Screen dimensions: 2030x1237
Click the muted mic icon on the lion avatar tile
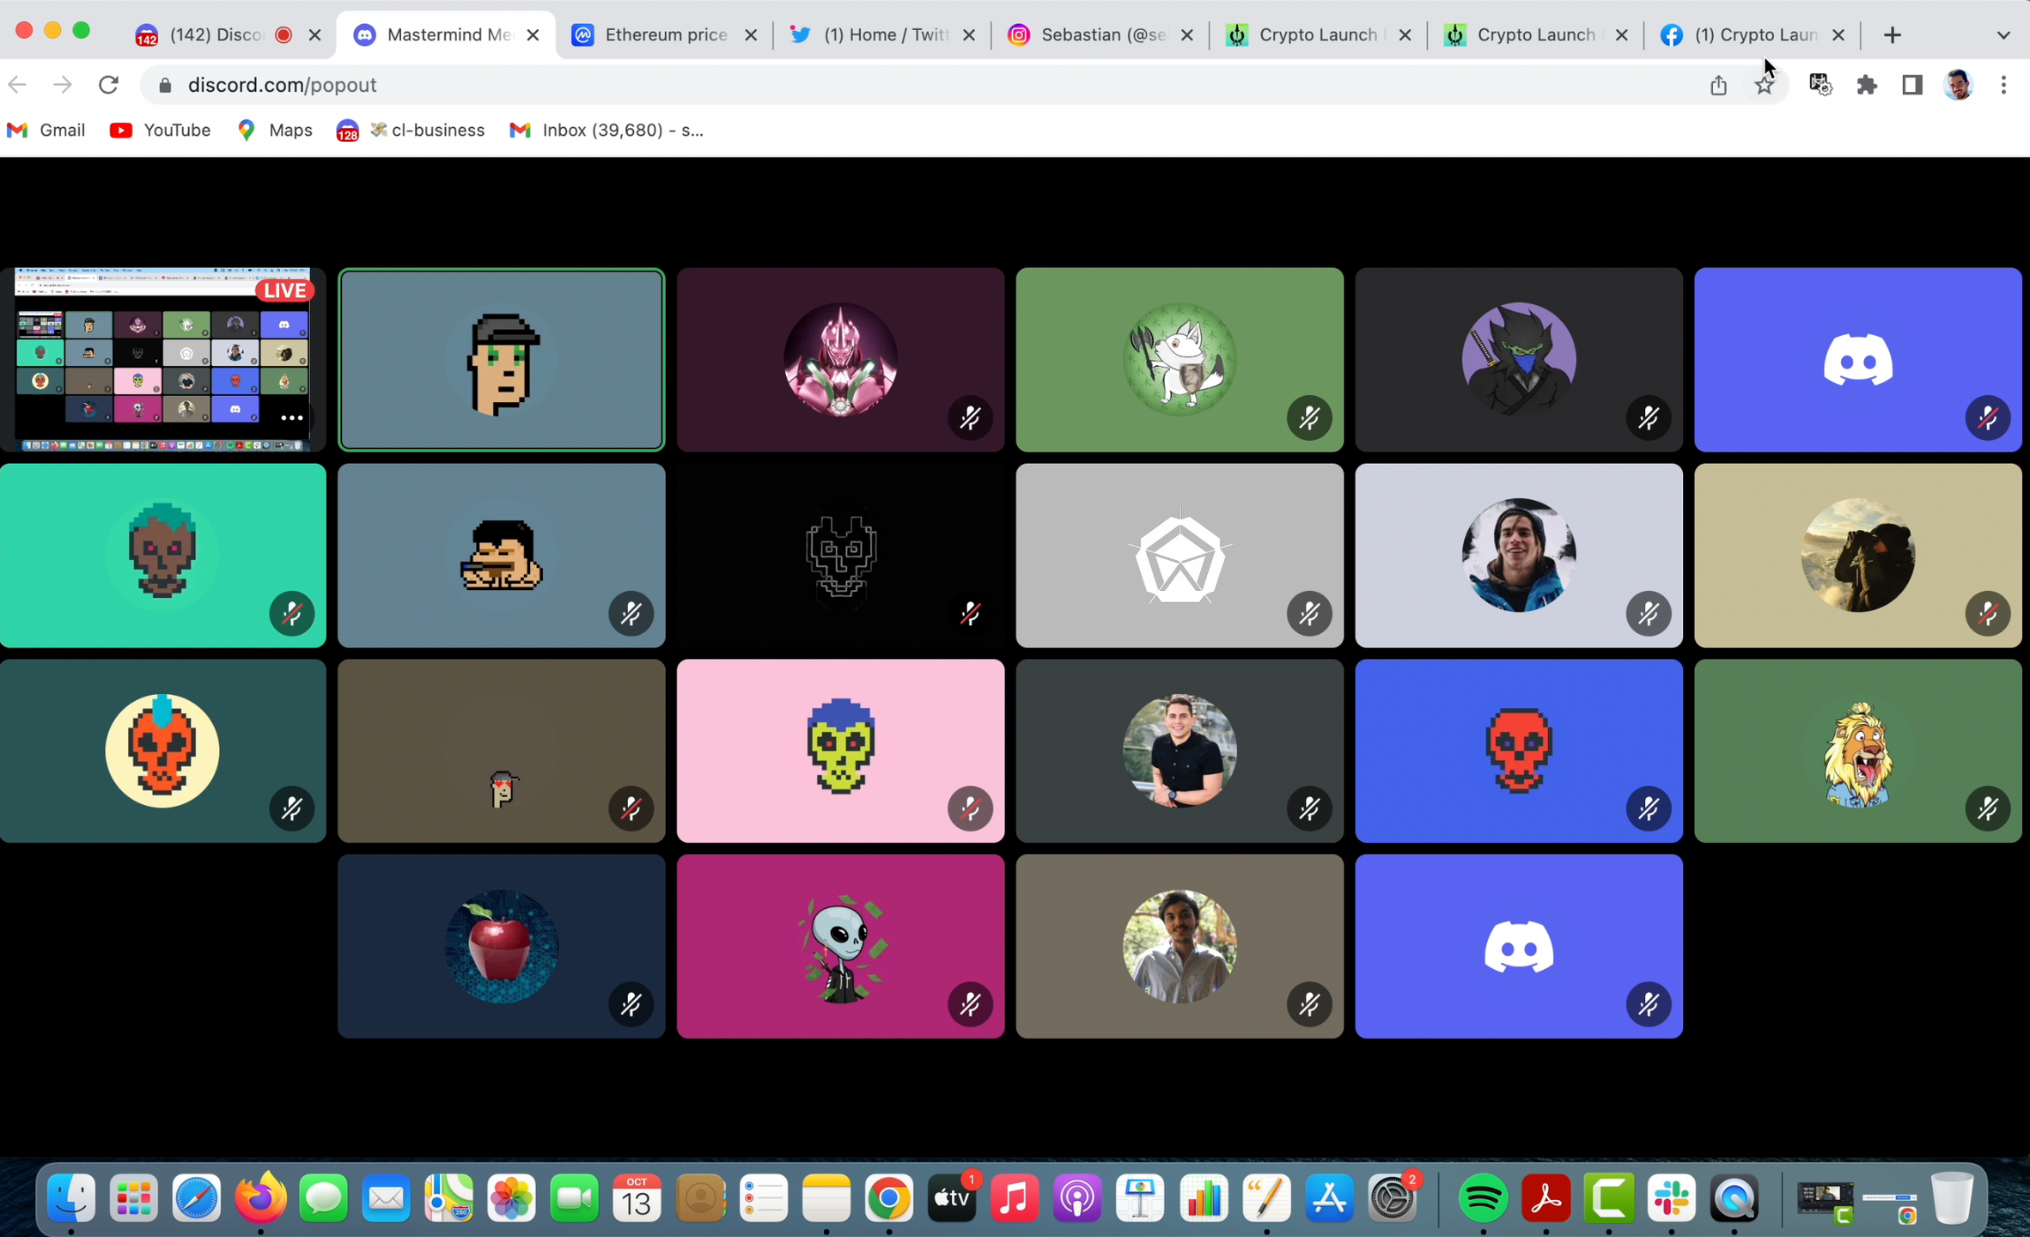[x=1987, y=808]
